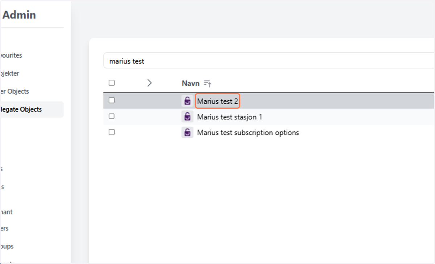
Task: Open the Users sidebar item
Action: pyautogui.click(x=4, y=228)
